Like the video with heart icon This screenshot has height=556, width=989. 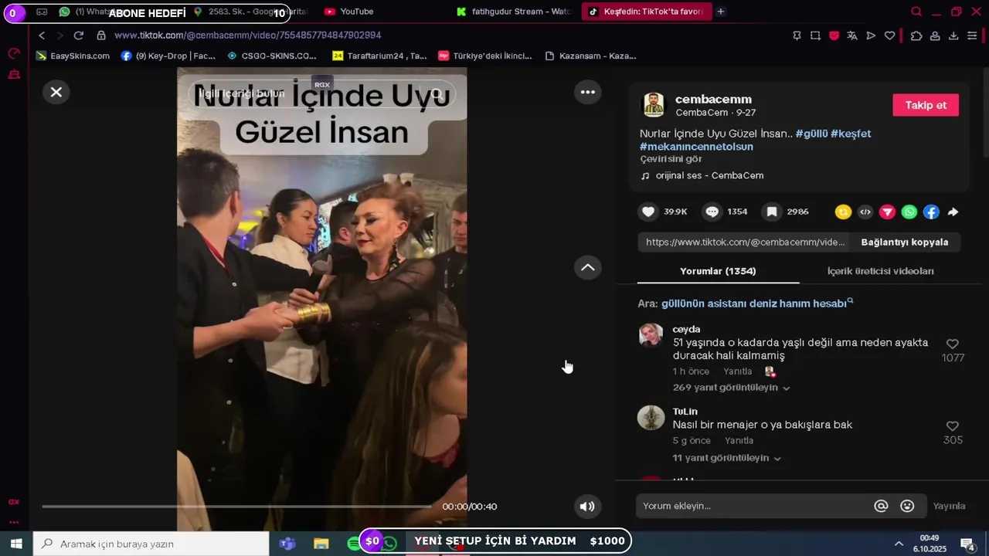(x=648, y=212)
